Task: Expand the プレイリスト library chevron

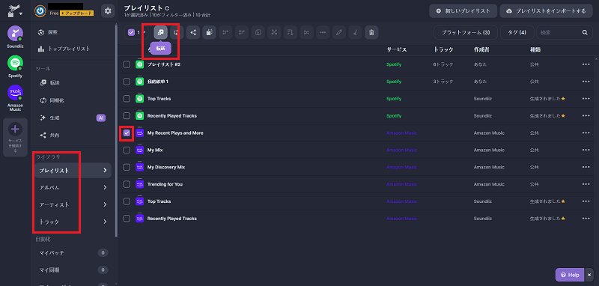Action: 105,170
